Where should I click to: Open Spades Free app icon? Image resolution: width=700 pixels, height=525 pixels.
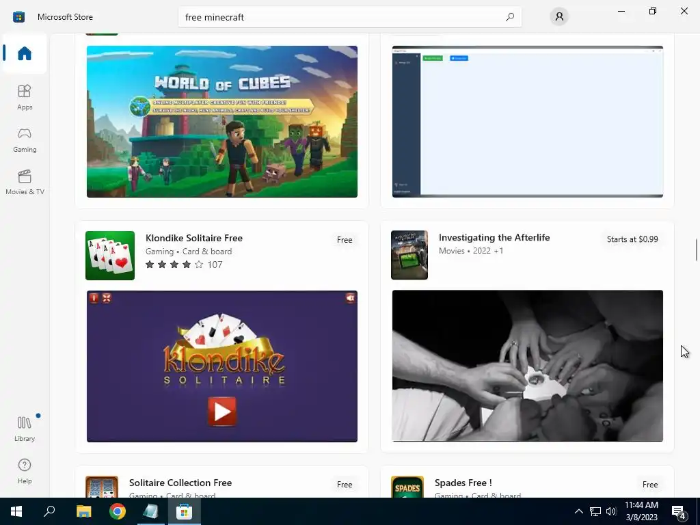coord(407,487)
